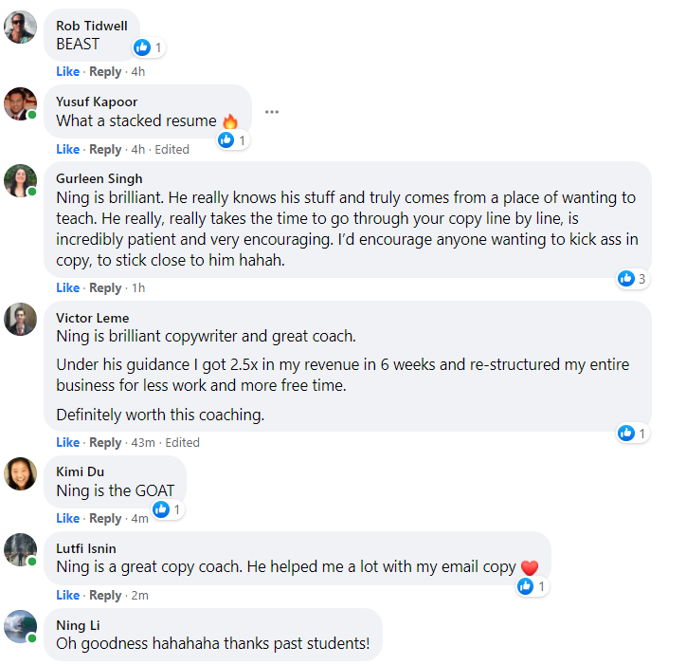The height and width of the screenshot is (665, 686).
Task: Click Victor Leme's name link
Action: (x=93, y=318)
